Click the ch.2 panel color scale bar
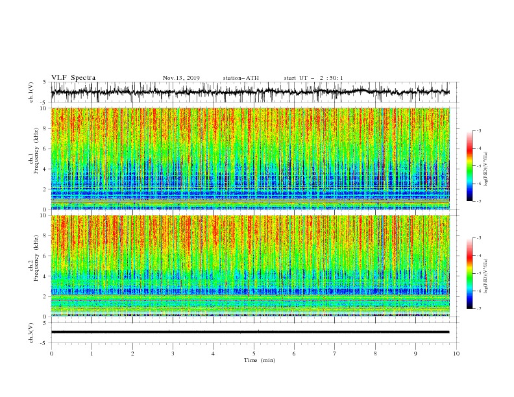Viewport: 514px width, 397px height. click(469, 273)
